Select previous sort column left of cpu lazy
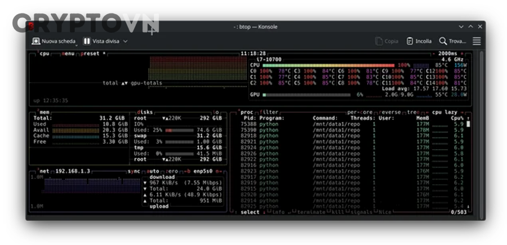 point(427,113)
